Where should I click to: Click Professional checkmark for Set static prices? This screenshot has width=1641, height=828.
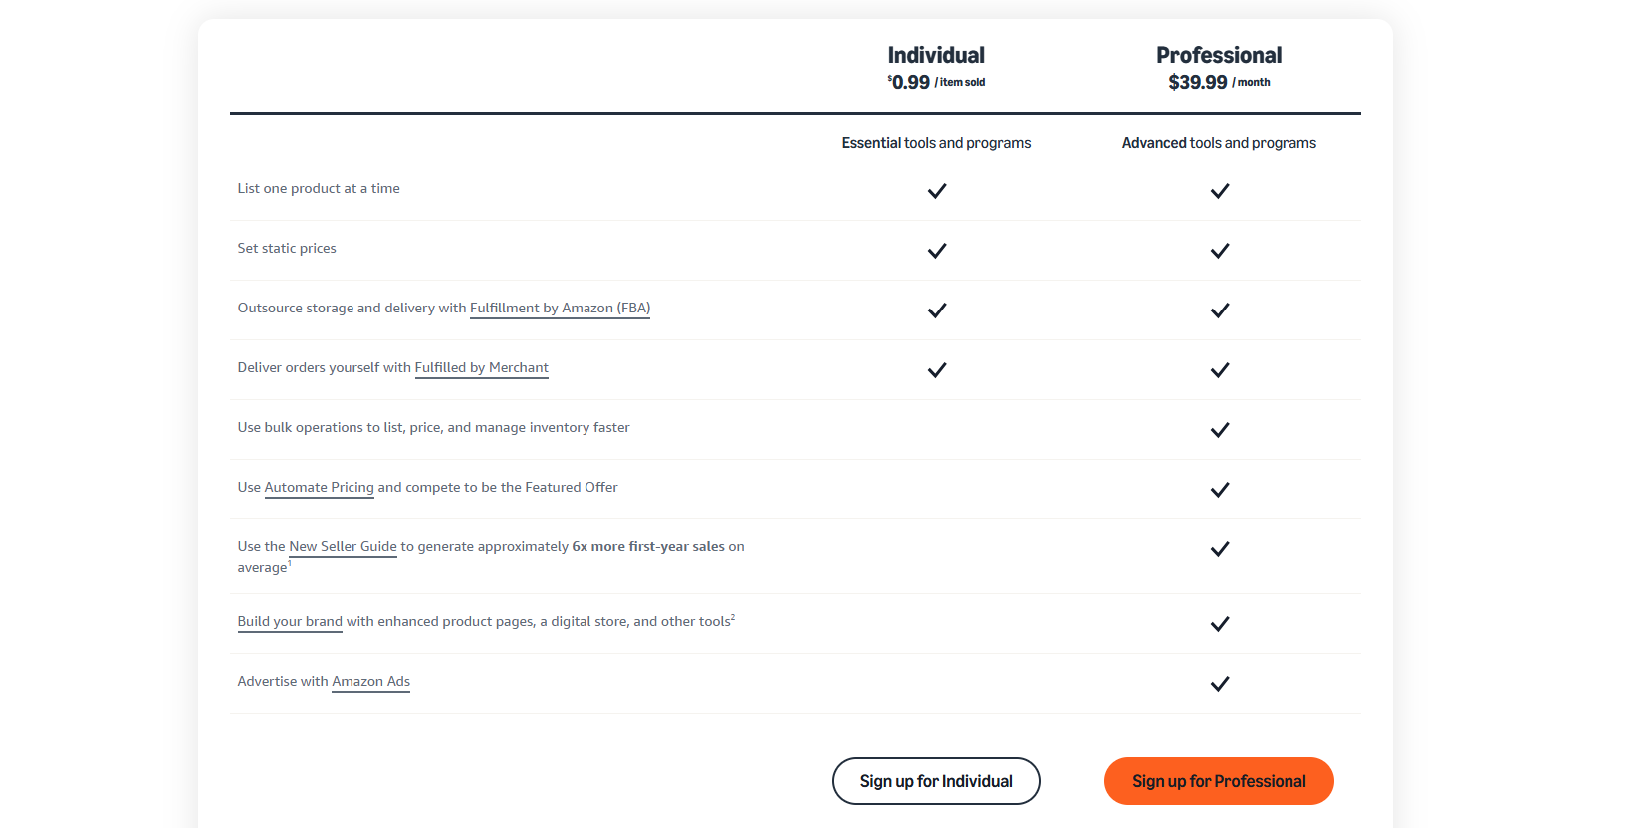click(x=1219, y=251)
